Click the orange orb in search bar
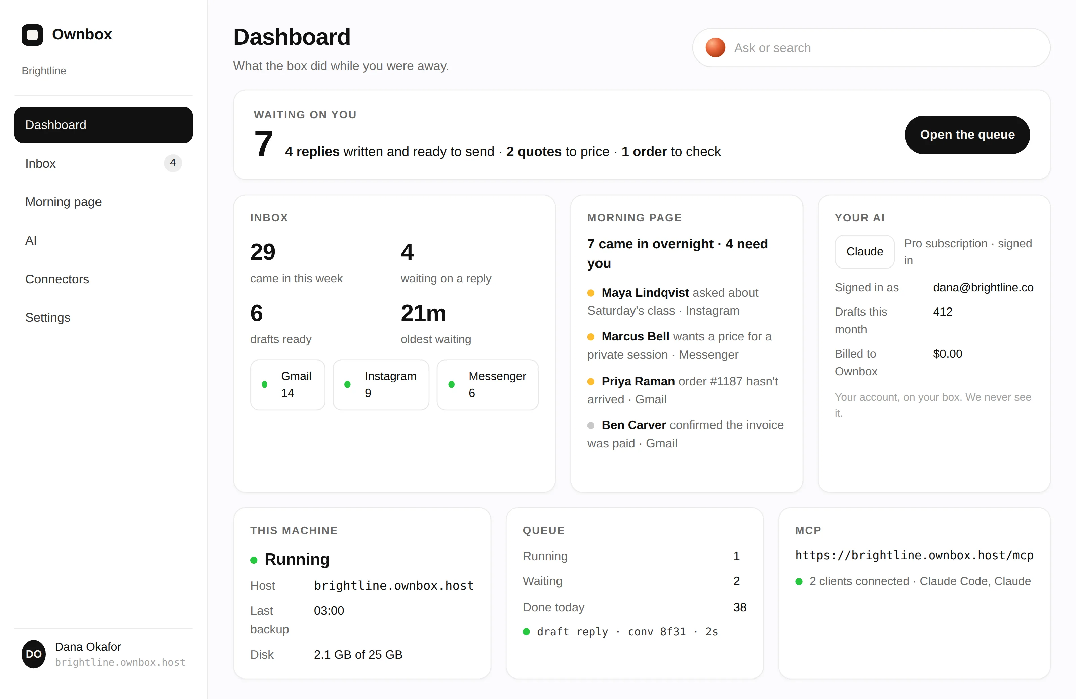Image resolution: width=1076 pixels, height=699 pixels. (x=715, y=47)
